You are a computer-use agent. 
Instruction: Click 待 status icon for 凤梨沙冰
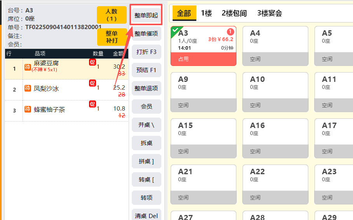point(28,88)
